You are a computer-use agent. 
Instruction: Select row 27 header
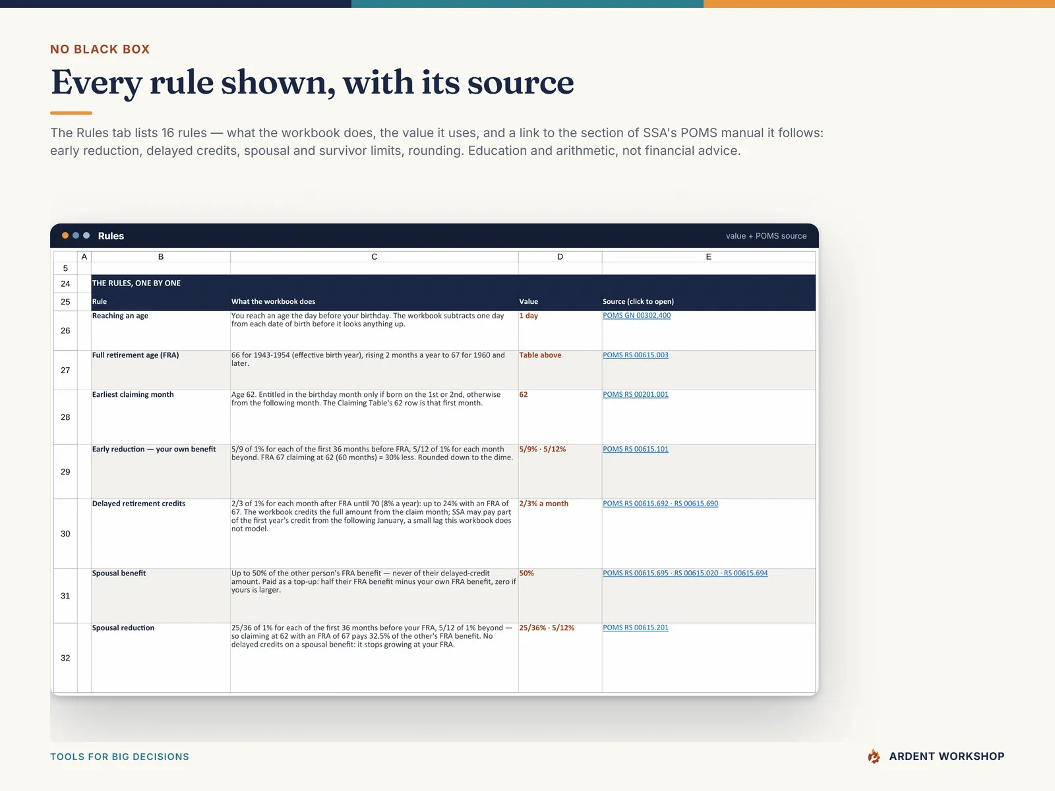tap(65, 370)
